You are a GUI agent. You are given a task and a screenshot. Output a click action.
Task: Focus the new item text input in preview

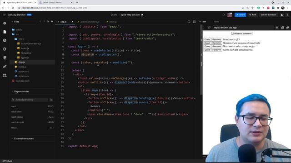[x=217, y=34]
